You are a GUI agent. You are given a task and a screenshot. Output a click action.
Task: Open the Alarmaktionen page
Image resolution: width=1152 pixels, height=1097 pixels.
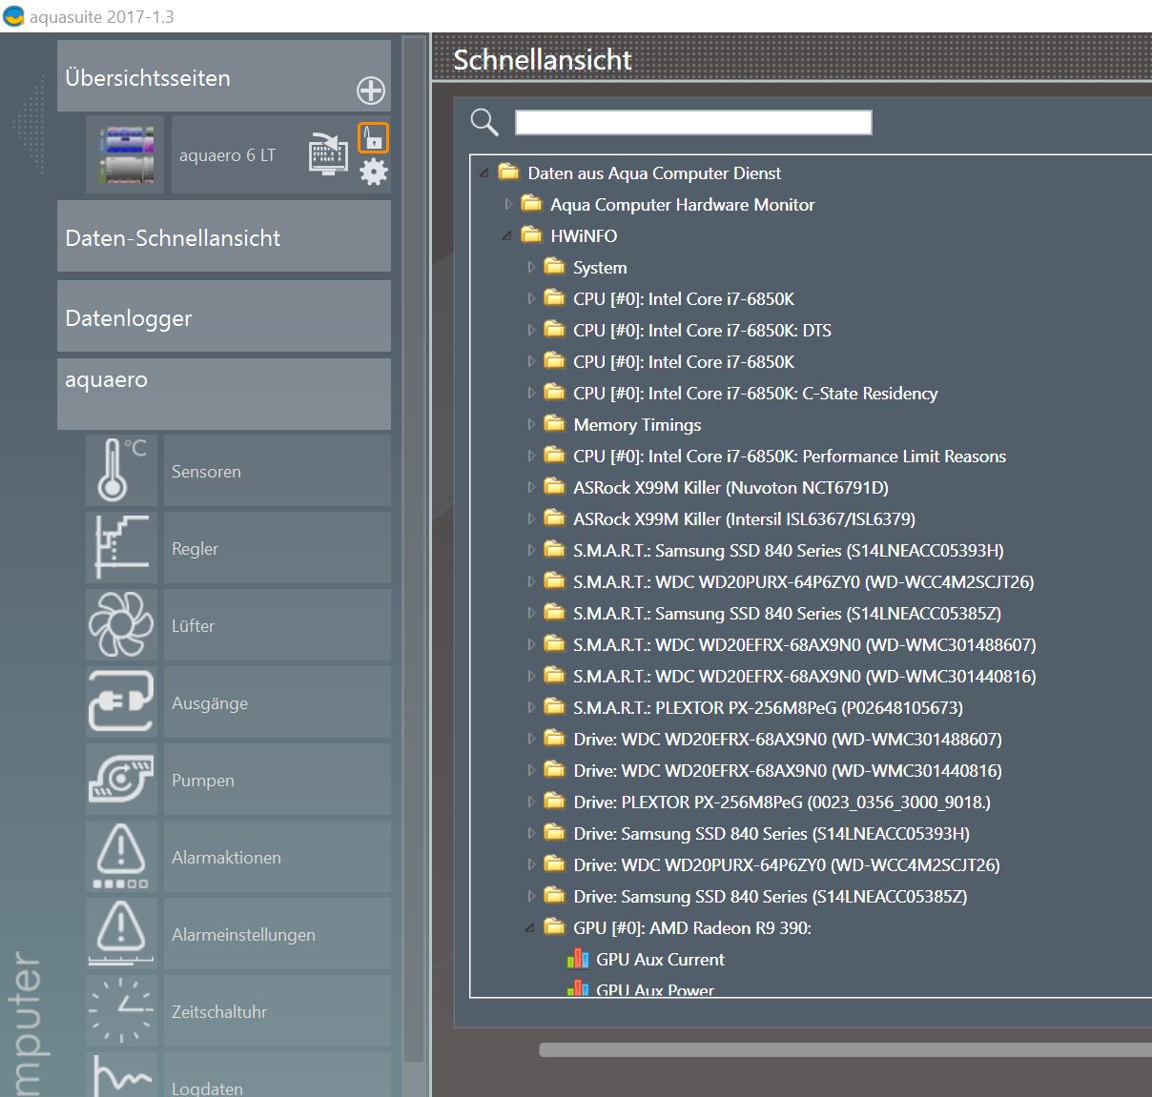(x=278, y=857)
